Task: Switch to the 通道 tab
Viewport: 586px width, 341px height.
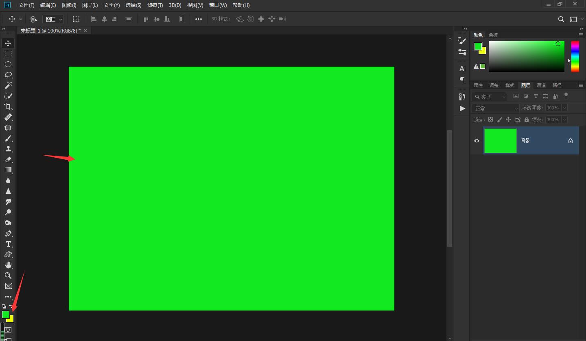Action: click(541, 85)
